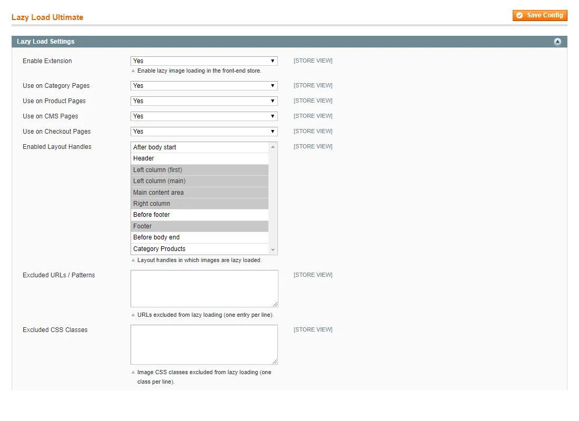Select 'Left column (first)' list option
The height and width of the screenshot is (421, 579).
[199, 170]
